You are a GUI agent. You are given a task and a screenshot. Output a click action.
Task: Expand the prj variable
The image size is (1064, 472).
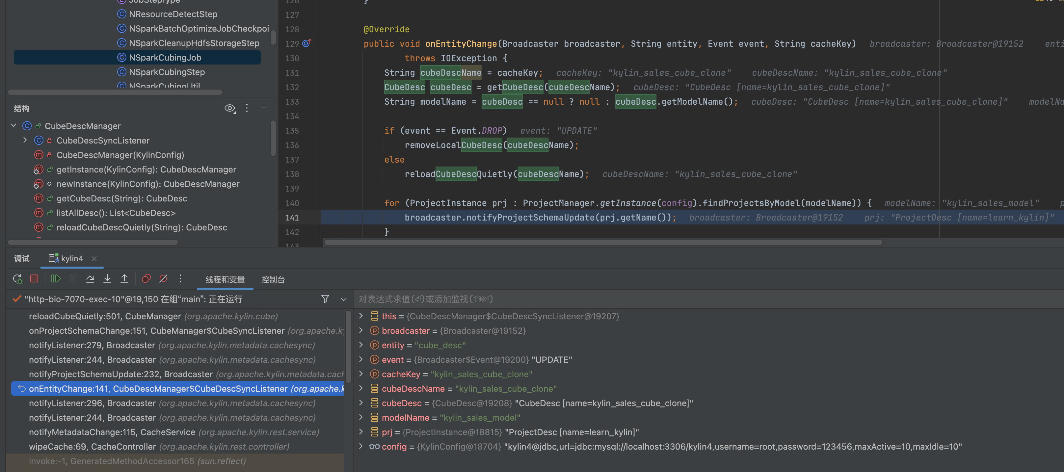361,432
